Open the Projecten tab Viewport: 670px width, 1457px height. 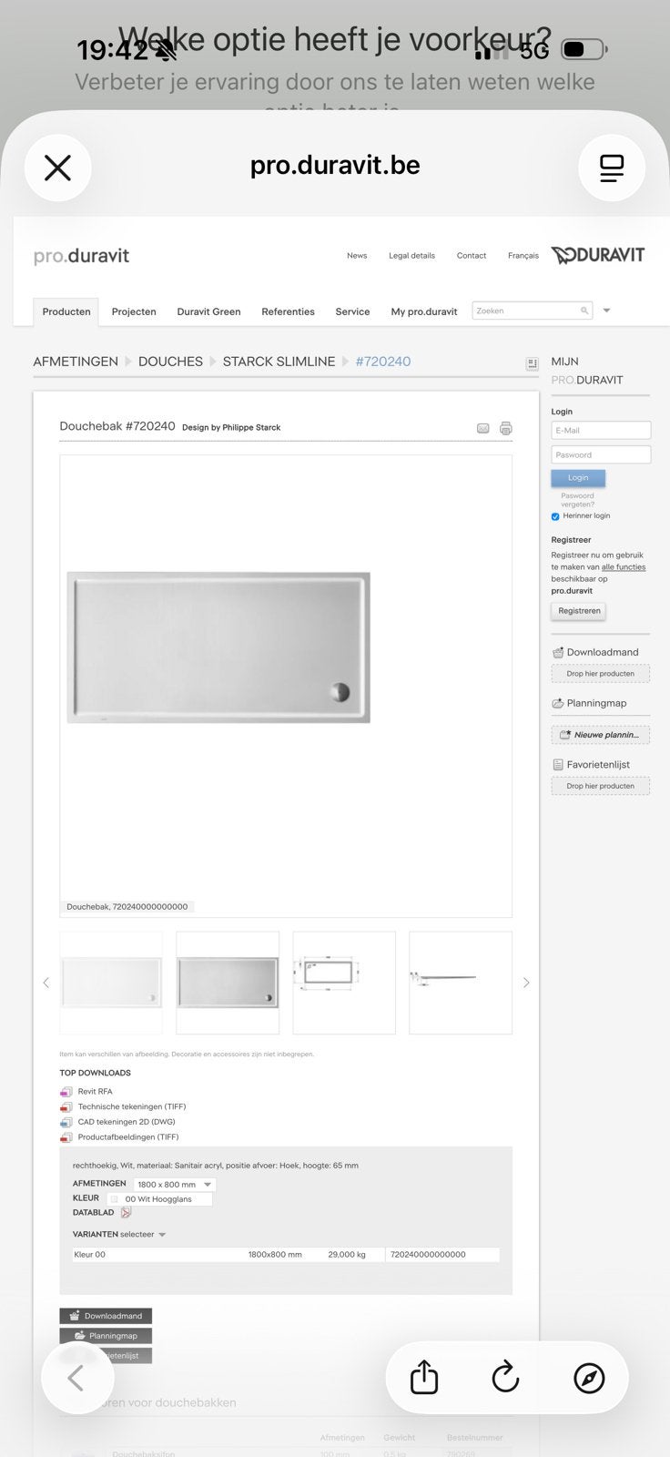tap(134, 311)
